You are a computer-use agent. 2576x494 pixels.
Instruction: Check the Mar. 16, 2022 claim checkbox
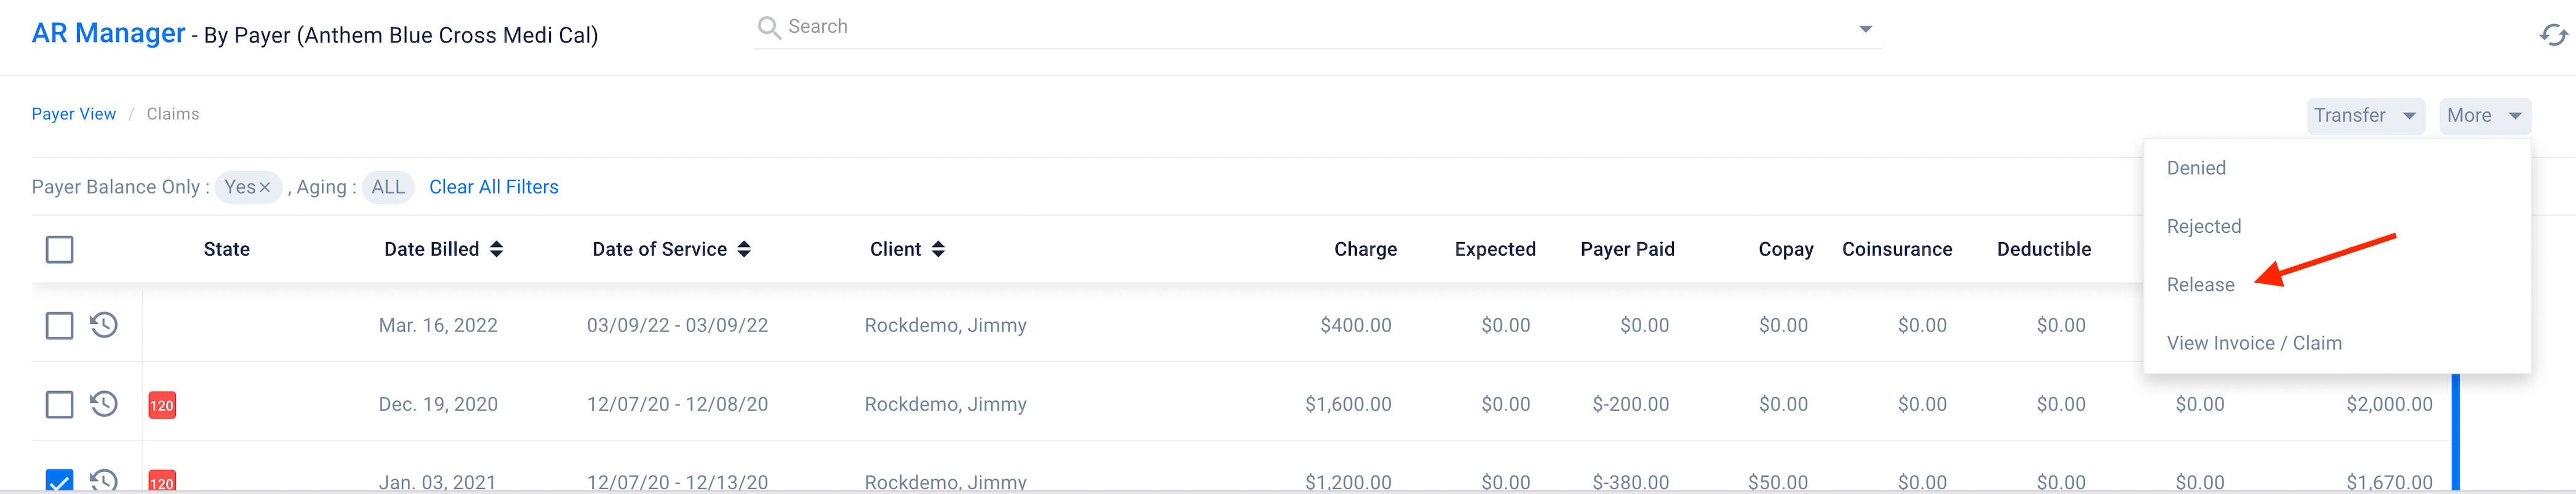pos(60,325)
